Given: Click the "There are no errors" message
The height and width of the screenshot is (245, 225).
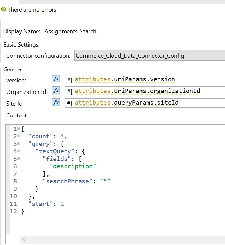Looking at the screenshot, I should pos(33,10).
